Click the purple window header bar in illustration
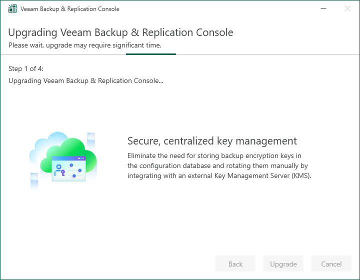This screenshot has height=280, width=360. pos(68,158)
